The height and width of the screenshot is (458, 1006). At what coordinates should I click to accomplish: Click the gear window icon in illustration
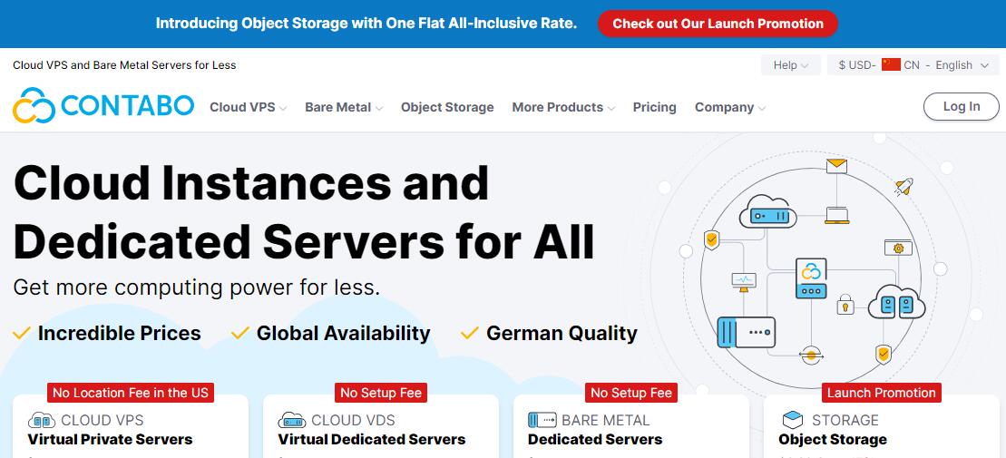pos(897,247)
